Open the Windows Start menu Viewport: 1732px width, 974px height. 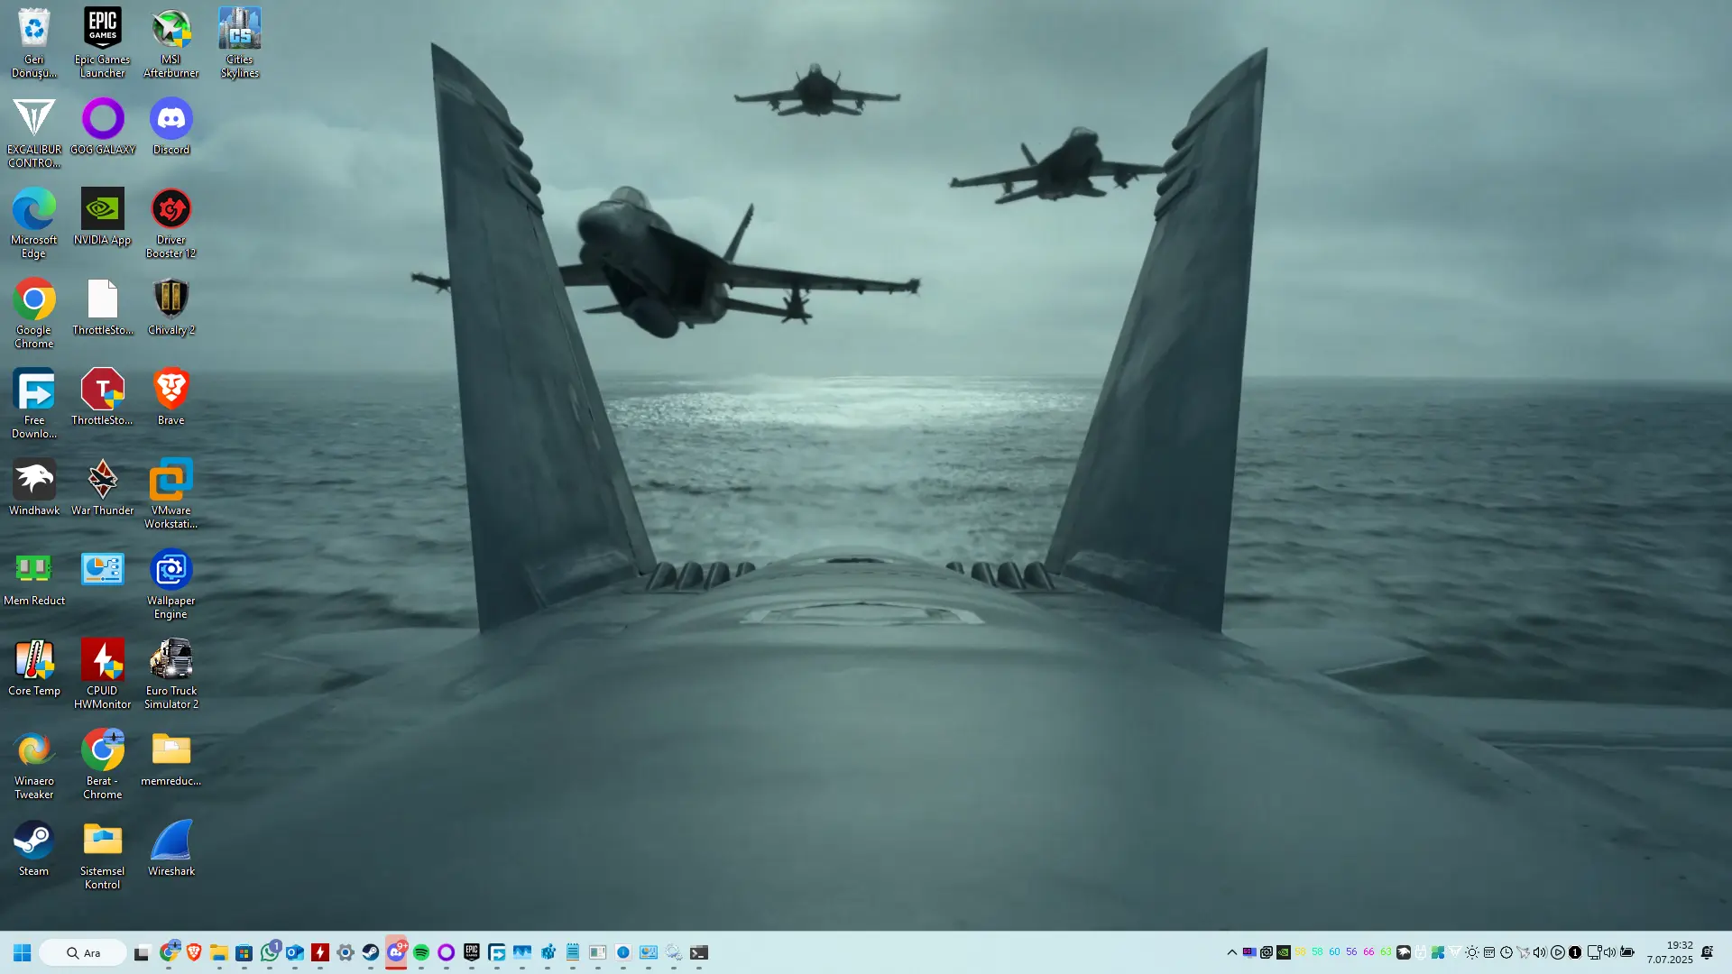pyautogui.click(x=23, y=952)
